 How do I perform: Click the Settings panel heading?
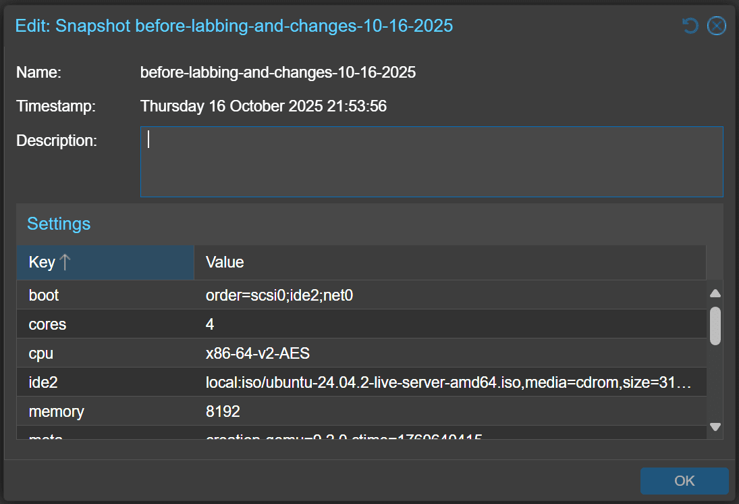tap(58, 224)
